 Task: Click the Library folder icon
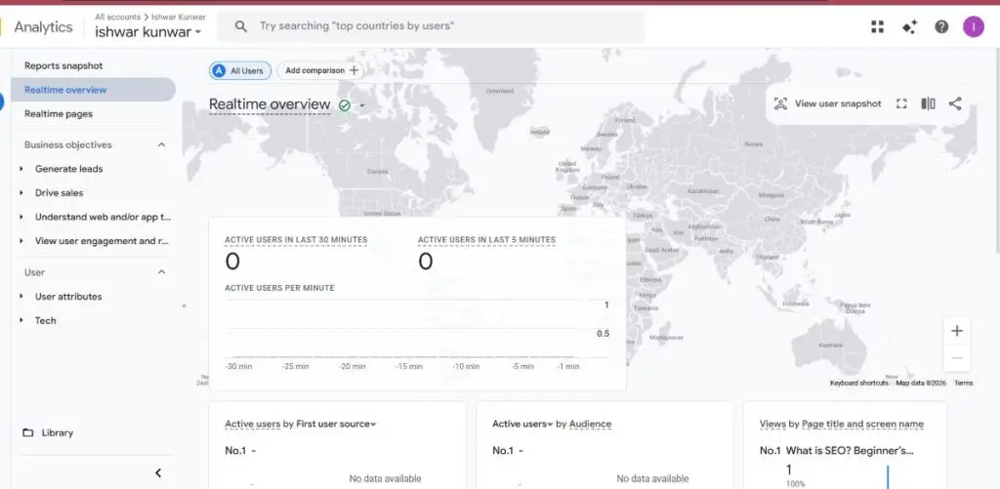[x=28, y=433]
